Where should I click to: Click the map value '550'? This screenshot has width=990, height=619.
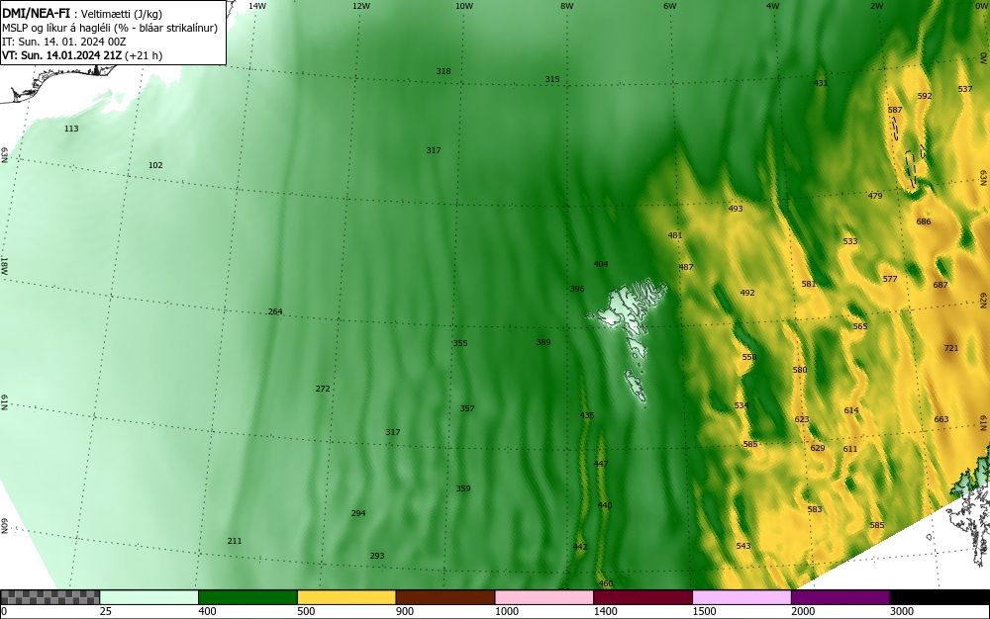(748, 357)
